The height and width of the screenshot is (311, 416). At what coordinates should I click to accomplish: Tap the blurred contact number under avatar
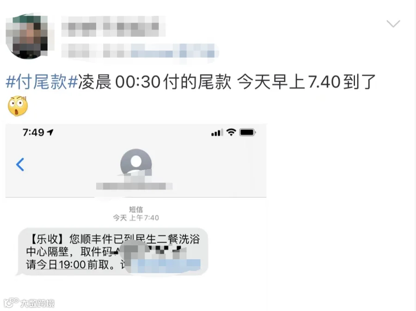coord(134,186)
